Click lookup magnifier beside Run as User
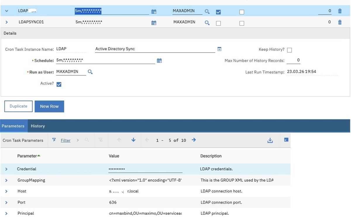This screenshot has height=221, width=351. 90,72
